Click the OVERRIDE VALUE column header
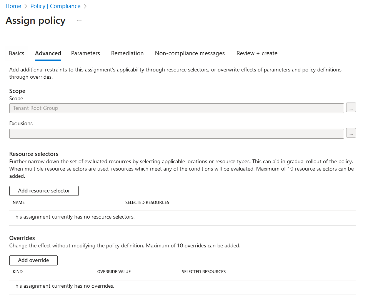 coord(114,272)
